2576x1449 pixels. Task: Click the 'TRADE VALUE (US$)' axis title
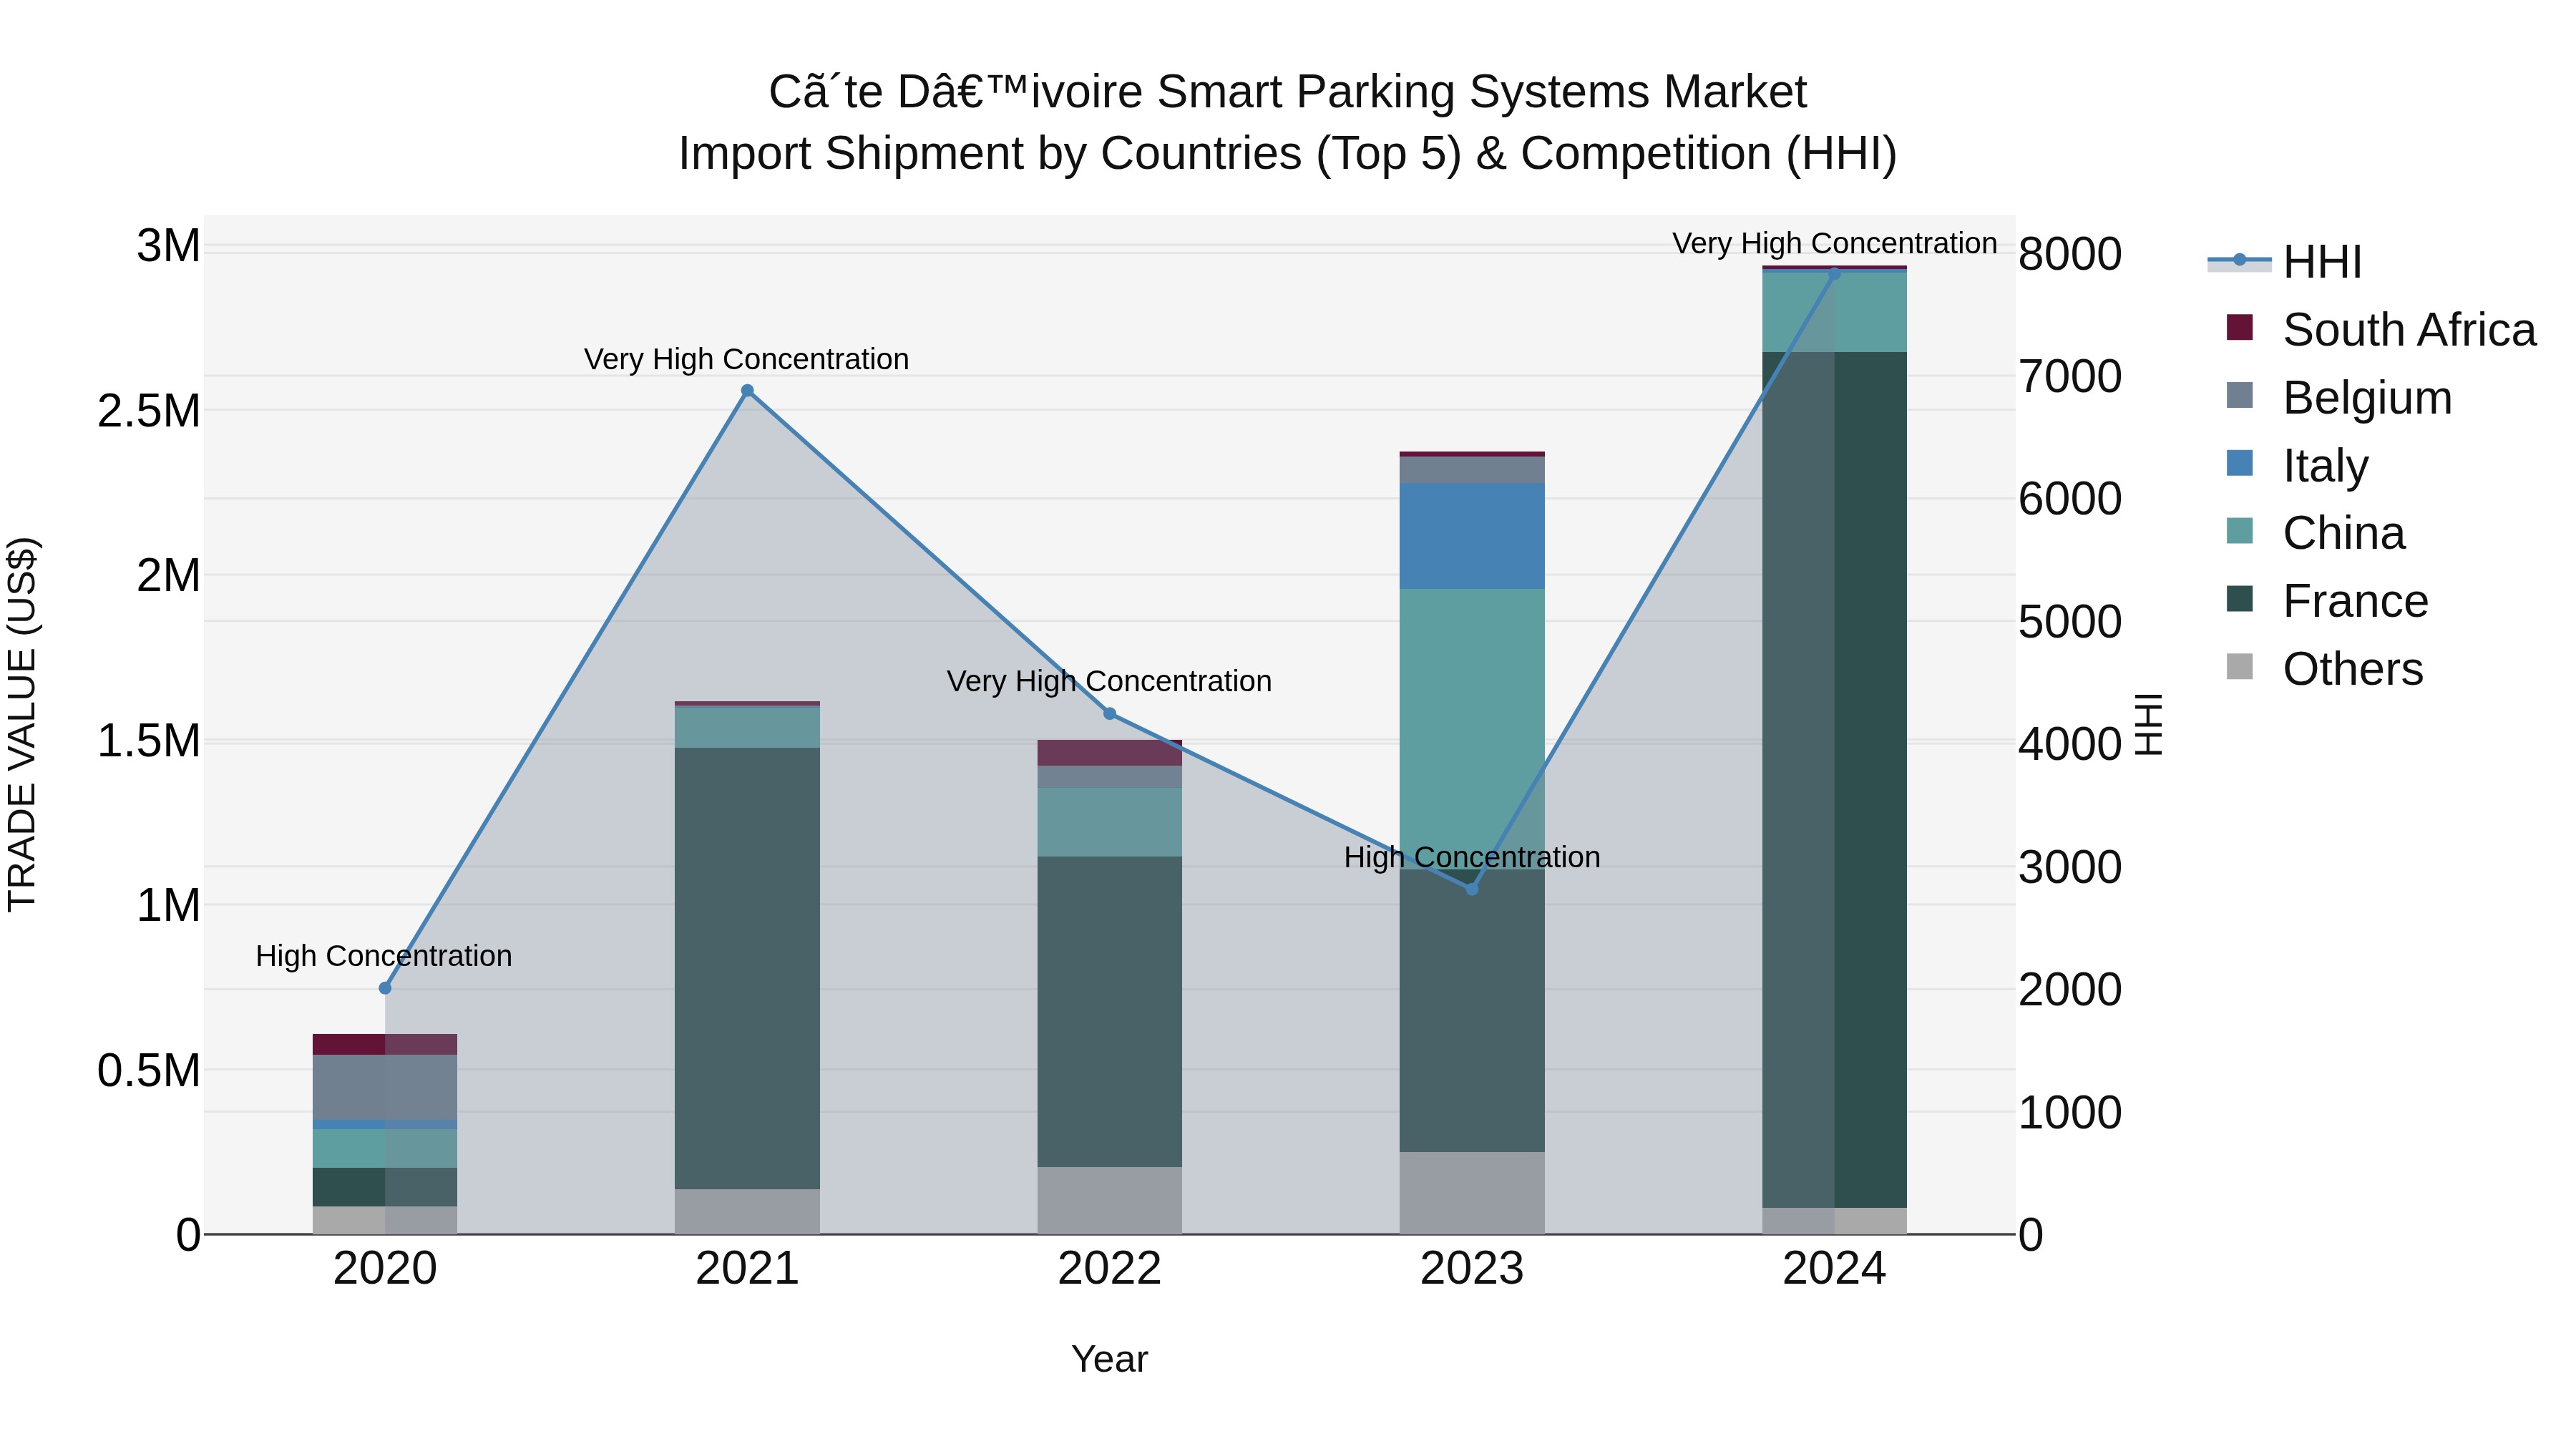point(22,724)
